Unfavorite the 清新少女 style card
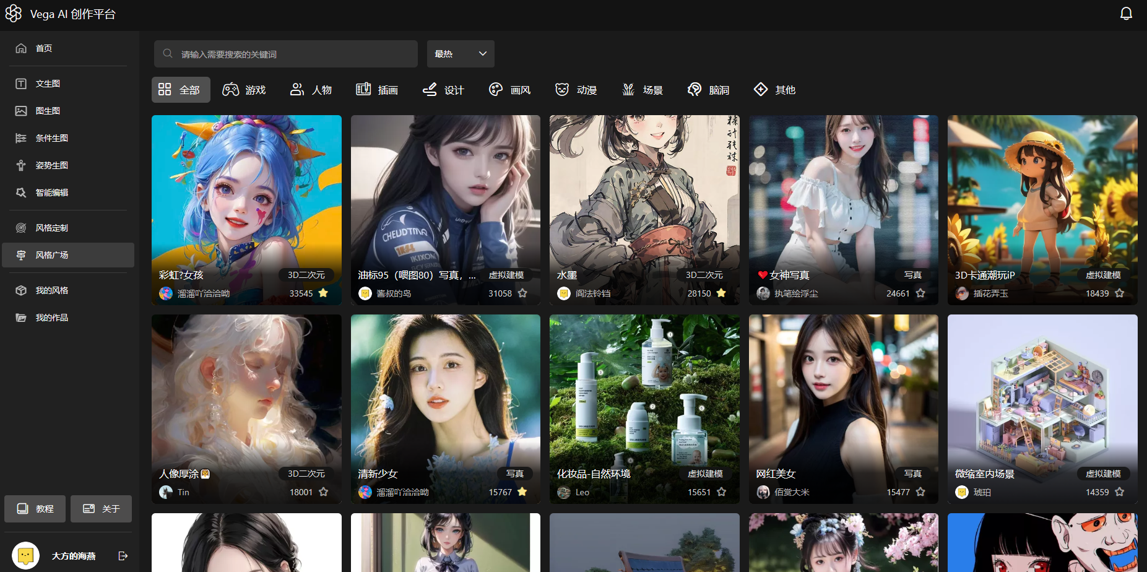Viewport: 1147px width, 572px height. click(522, 492)
